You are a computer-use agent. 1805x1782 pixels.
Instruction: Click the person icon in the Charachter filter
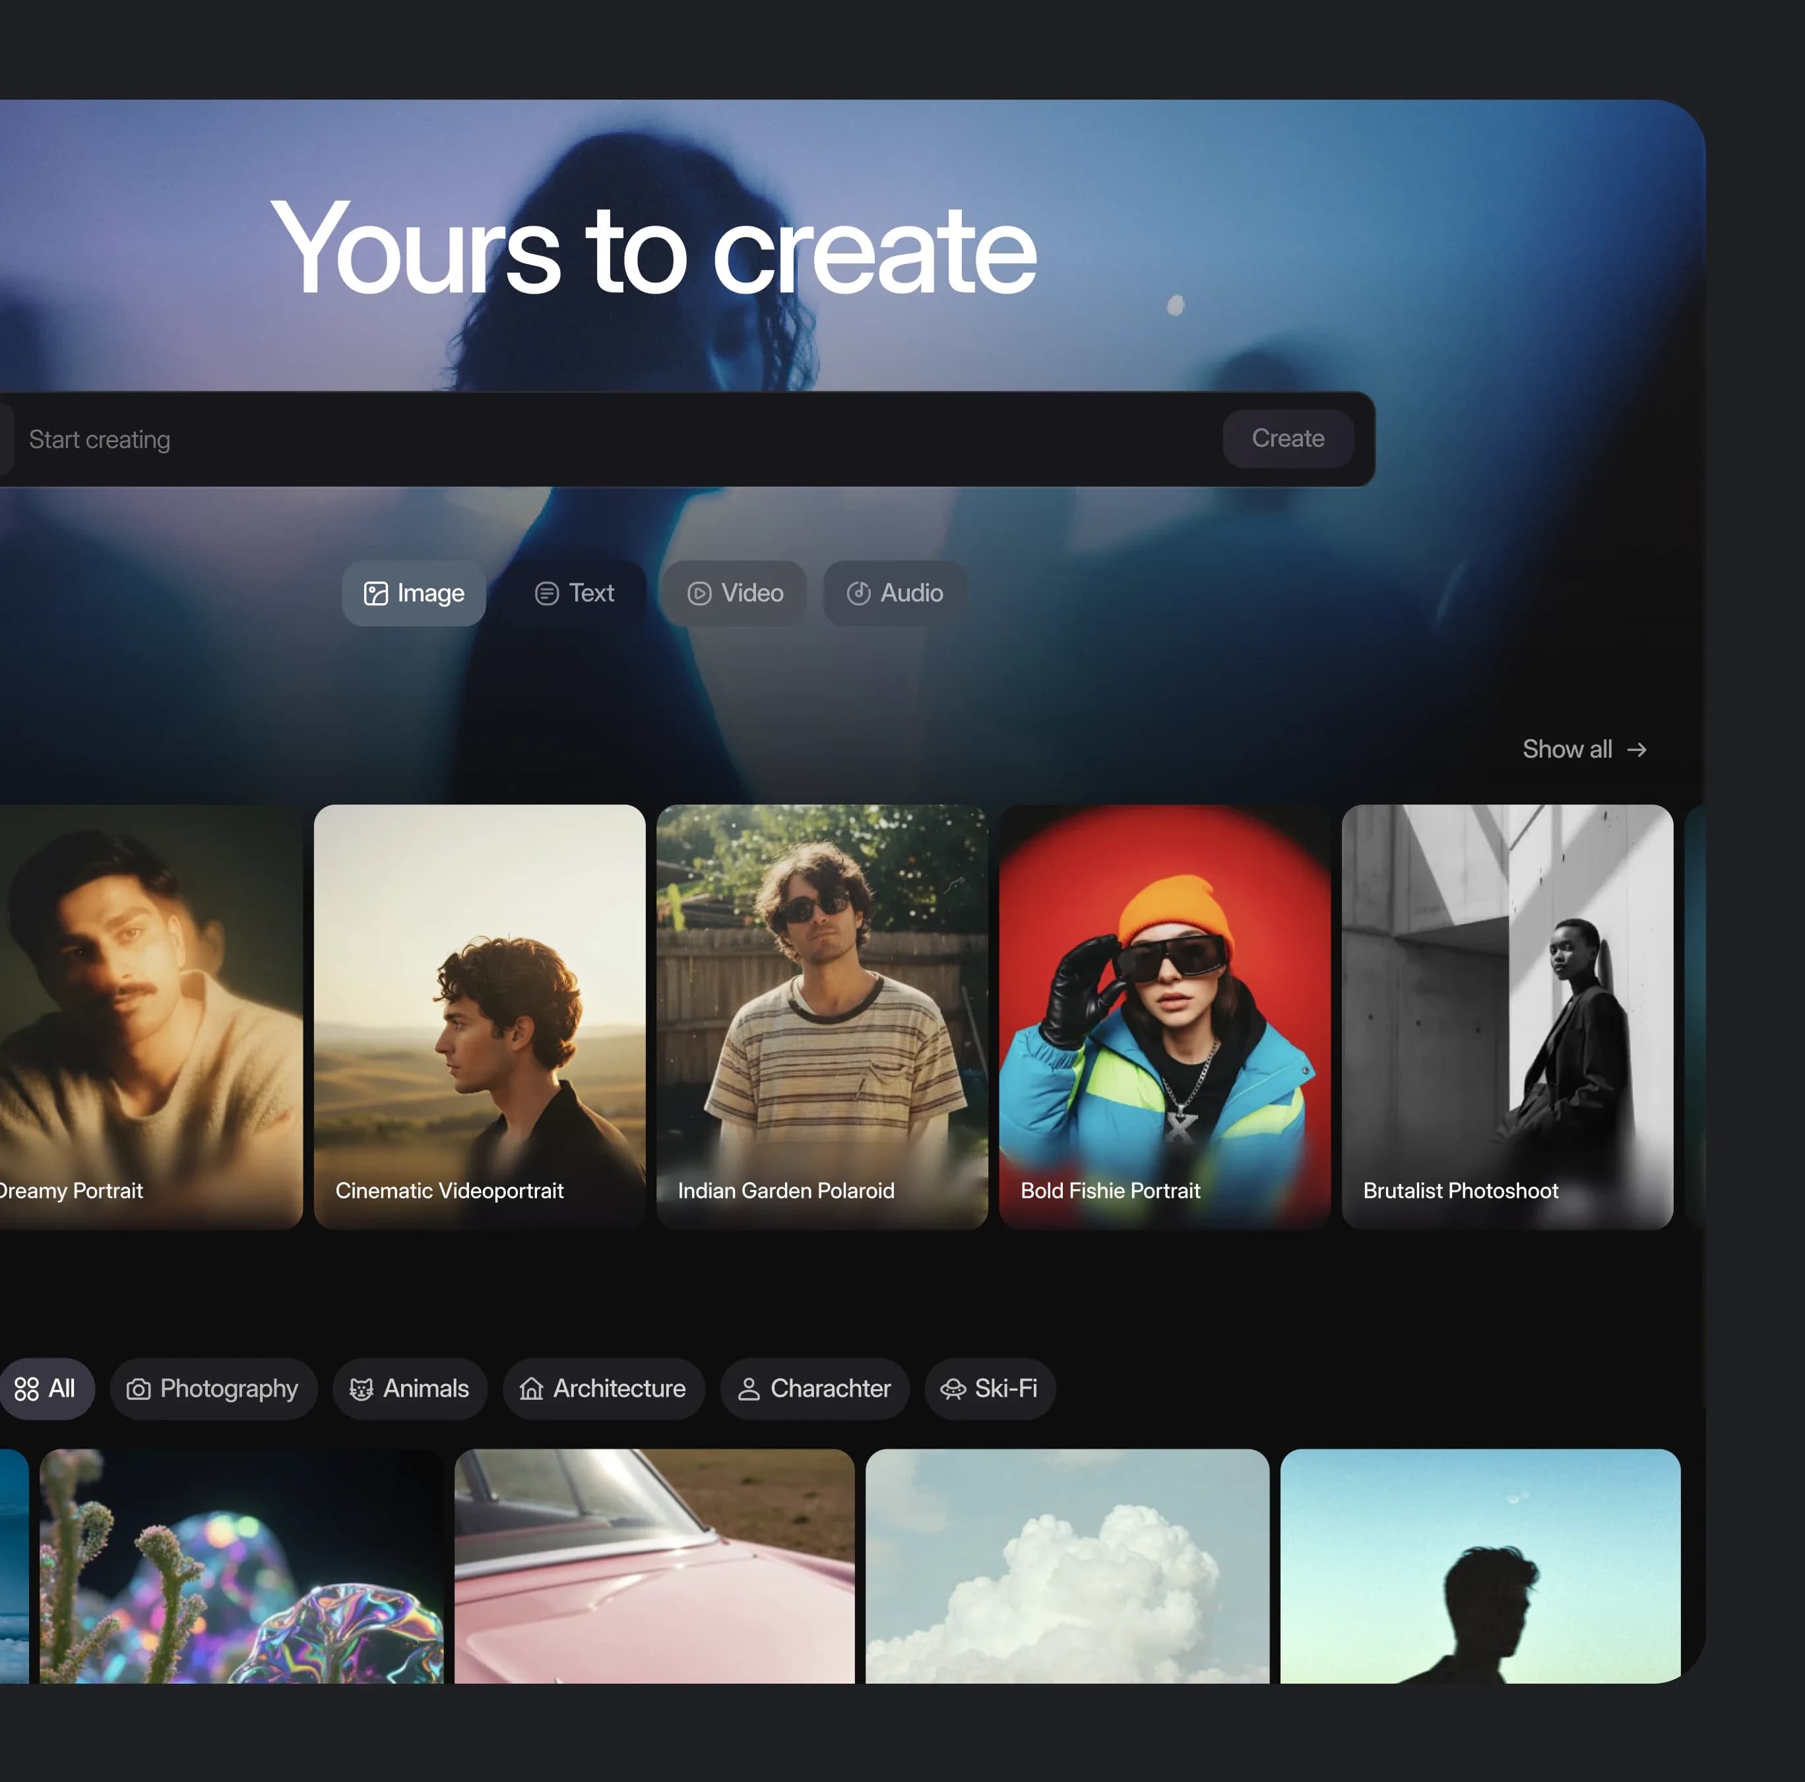748,1389
